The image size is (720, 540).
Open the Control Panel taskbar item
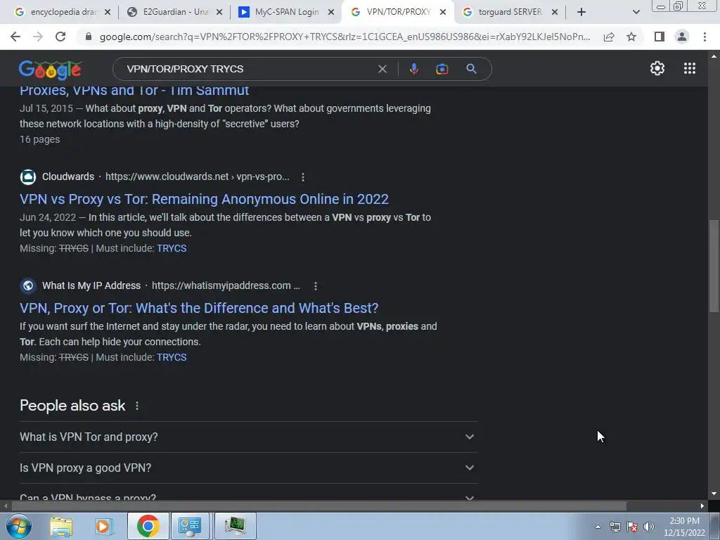[190, 526]
